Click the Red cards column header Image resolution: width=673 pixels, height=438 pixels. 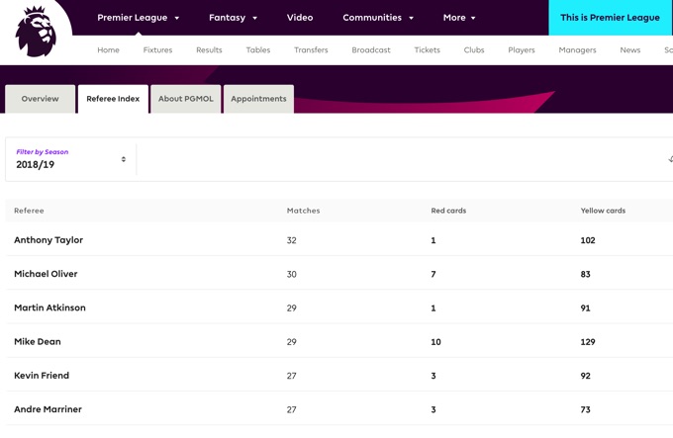(448, 211)
